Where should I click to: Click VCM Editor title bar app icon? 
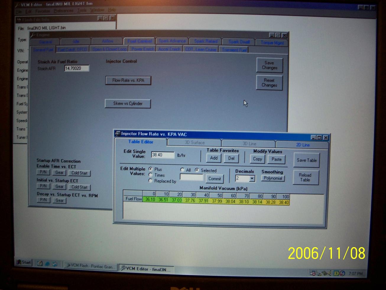coord(17,4)
